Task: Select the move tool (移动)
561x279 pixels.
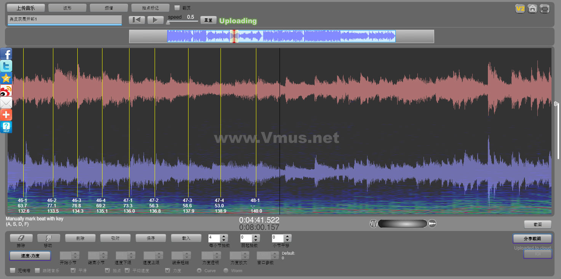Action: pos(48,238)
